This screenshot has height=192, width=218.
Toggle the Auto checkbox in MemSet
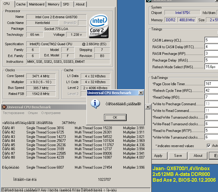[x=209, y=146]
